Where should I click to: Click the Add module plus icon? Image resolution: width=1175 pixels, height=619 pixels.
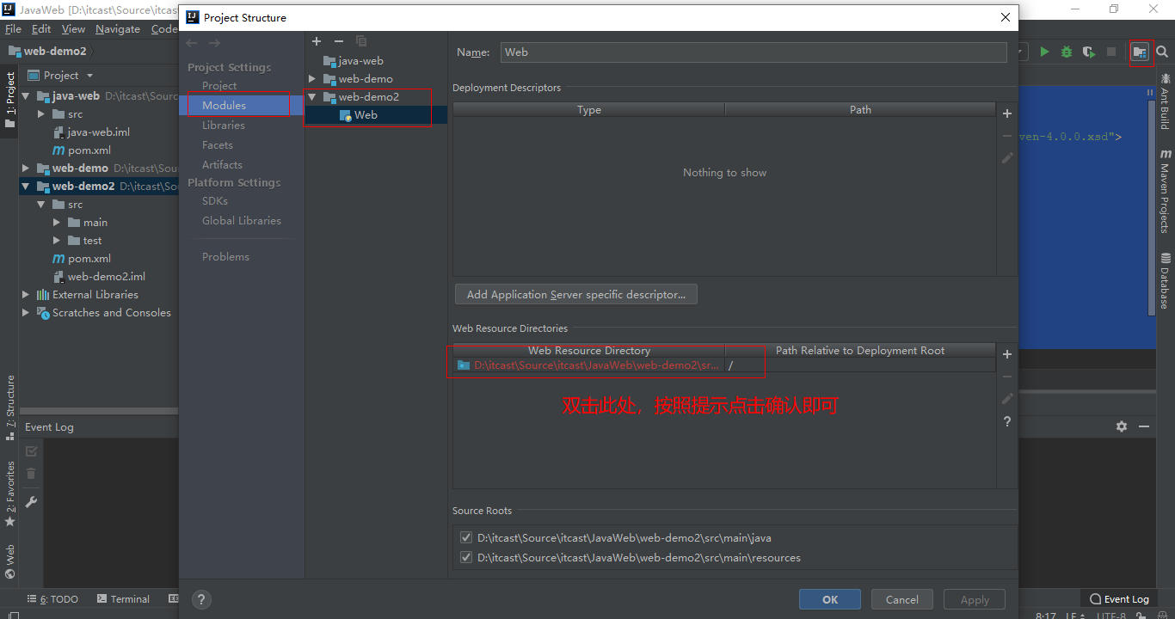click(317, 41)
